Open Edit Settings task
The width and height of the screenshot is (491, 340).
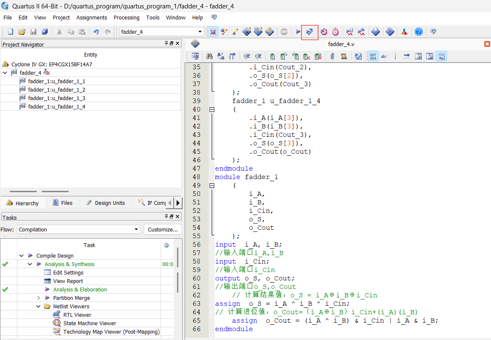pos(68,272)
